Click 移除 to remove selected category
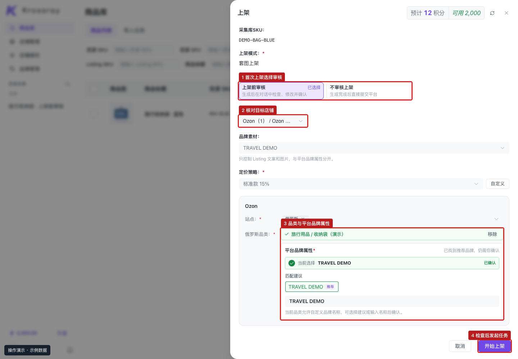The width and height of the screenshot is (518, 359). [492, 234]
